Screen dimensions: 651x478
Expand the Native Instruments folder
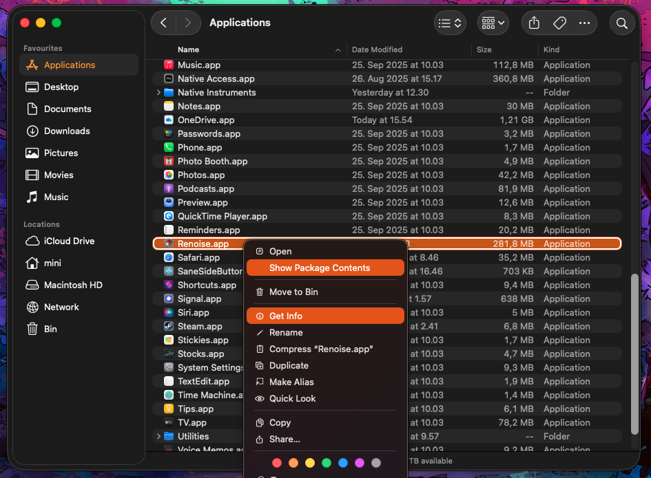(x=158, y=92)
